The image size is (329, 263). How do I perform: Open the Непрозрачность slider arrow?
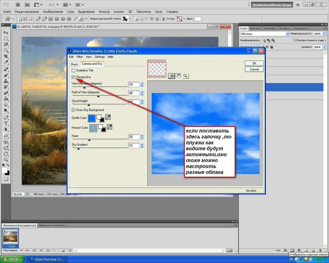pyautogui.click(x=324, y=33)
